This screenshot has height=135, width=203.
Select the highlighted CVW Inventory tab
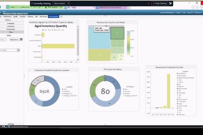(53, 17)
